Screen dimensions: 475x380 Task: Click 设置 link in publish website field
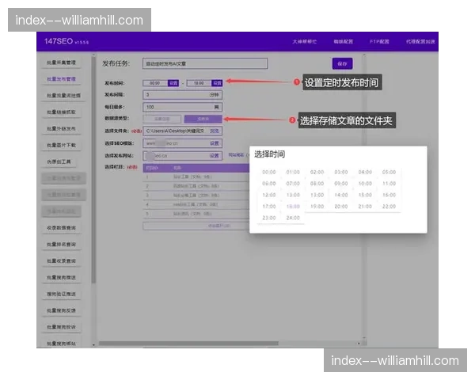[x=215, y=156]
